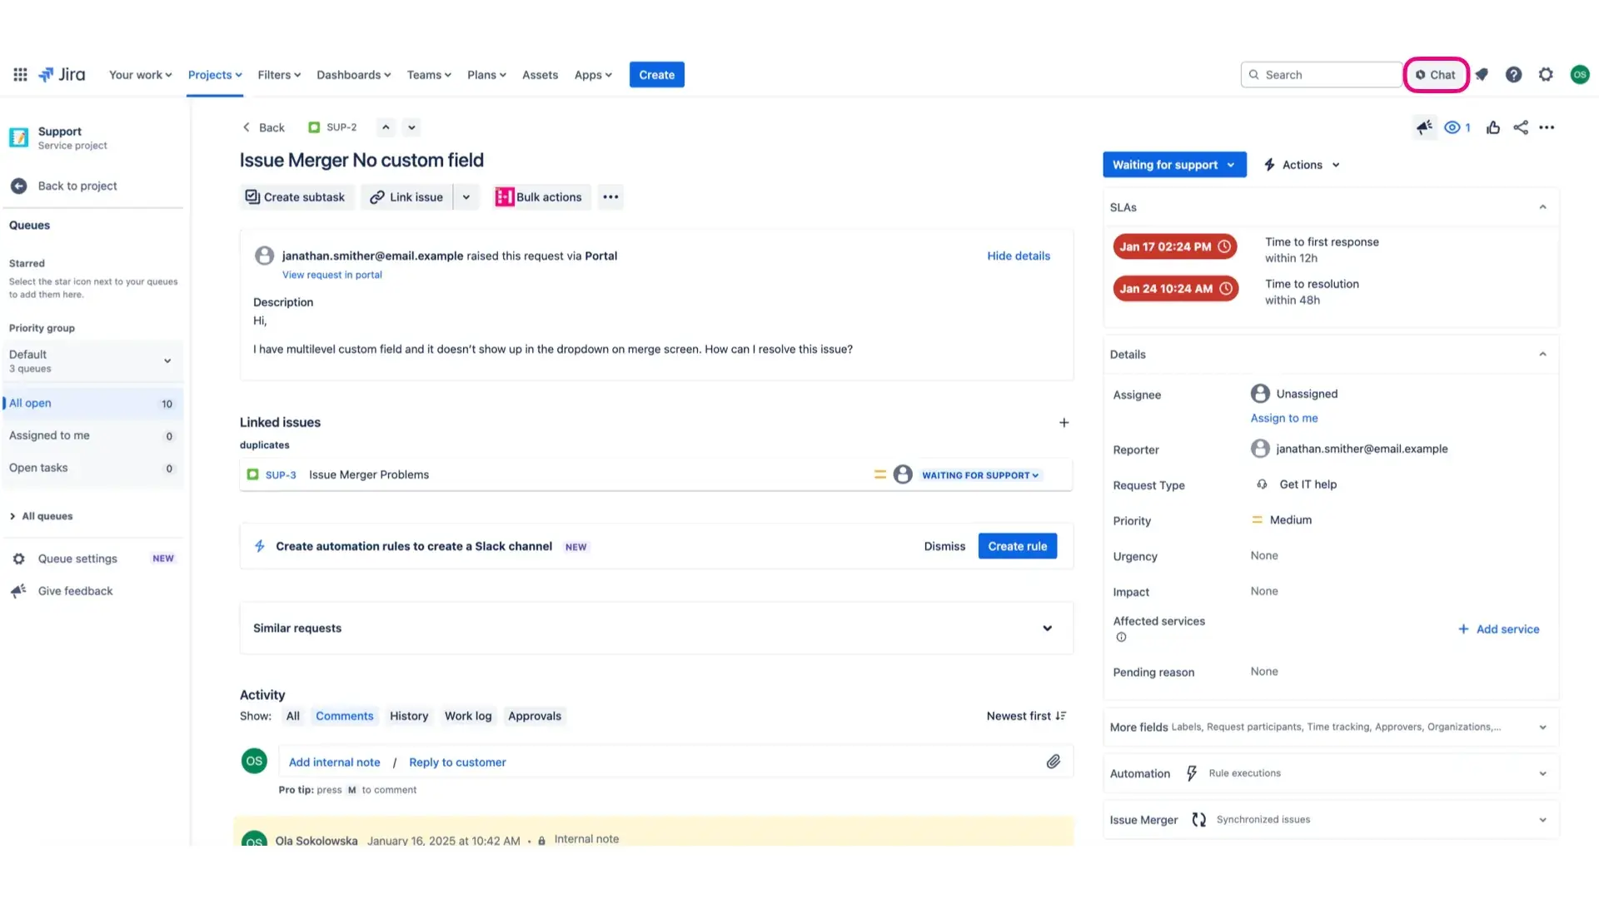Open Jira settings gear icon
Screen dimensions: 1599x899
click(x=1546, y=75)
